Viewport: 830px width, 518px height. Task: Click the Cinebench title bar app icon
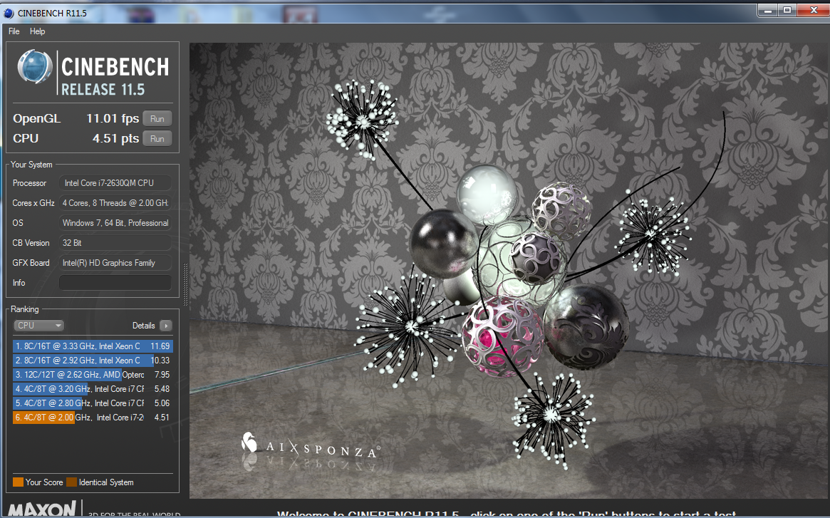tap(9, 13)
